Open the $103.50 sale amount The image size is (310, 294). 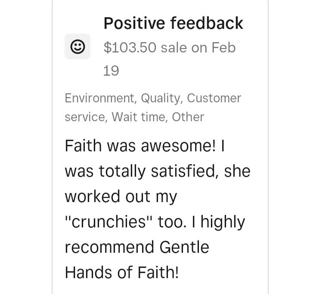click(130, 48)
